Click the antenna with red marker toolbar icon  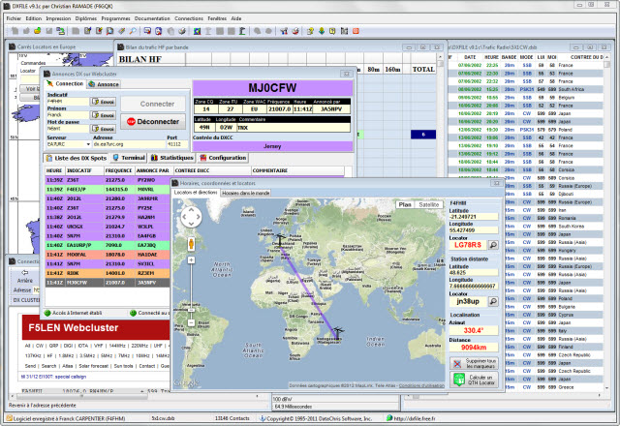(x=284, y=31)
